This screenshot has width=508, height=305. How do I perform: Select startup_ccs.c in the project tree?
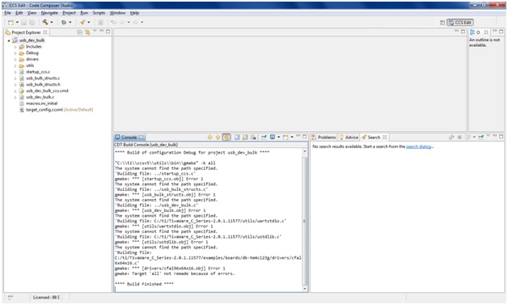38,72
